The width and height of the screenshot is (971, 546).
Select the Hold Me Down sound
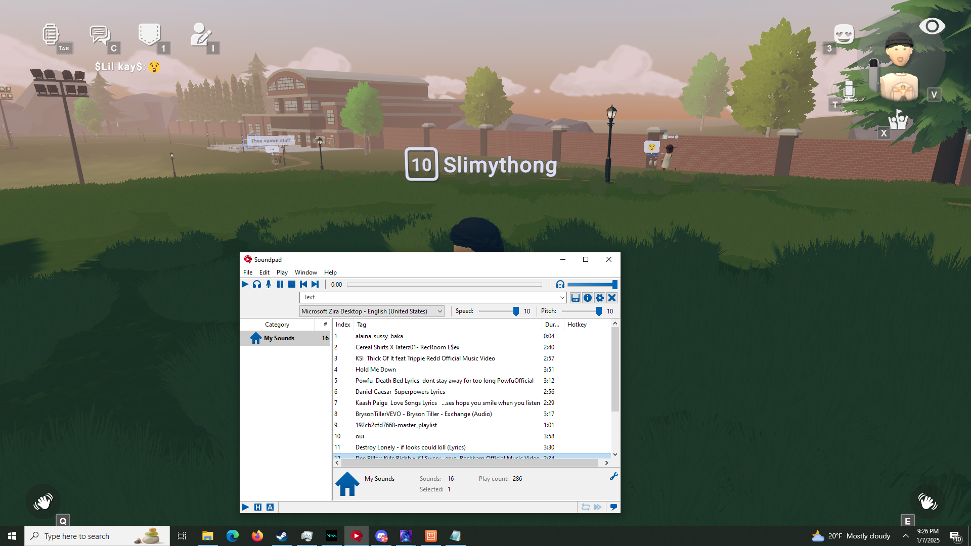(x=375, y=370)
